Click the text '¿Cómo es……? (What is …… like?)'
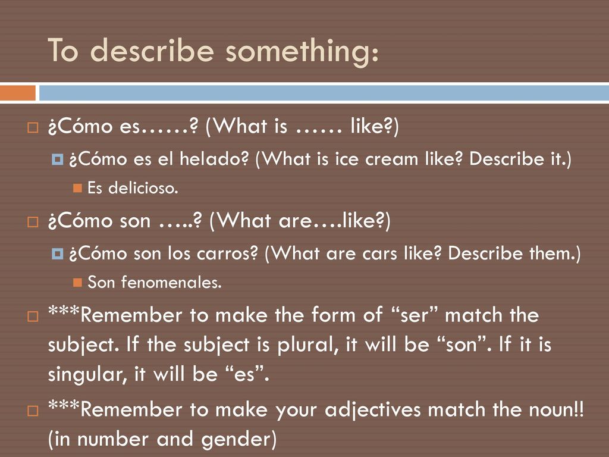Image resolution: width=609 pixels, height=457 pixels. click(x=224, y=126)
